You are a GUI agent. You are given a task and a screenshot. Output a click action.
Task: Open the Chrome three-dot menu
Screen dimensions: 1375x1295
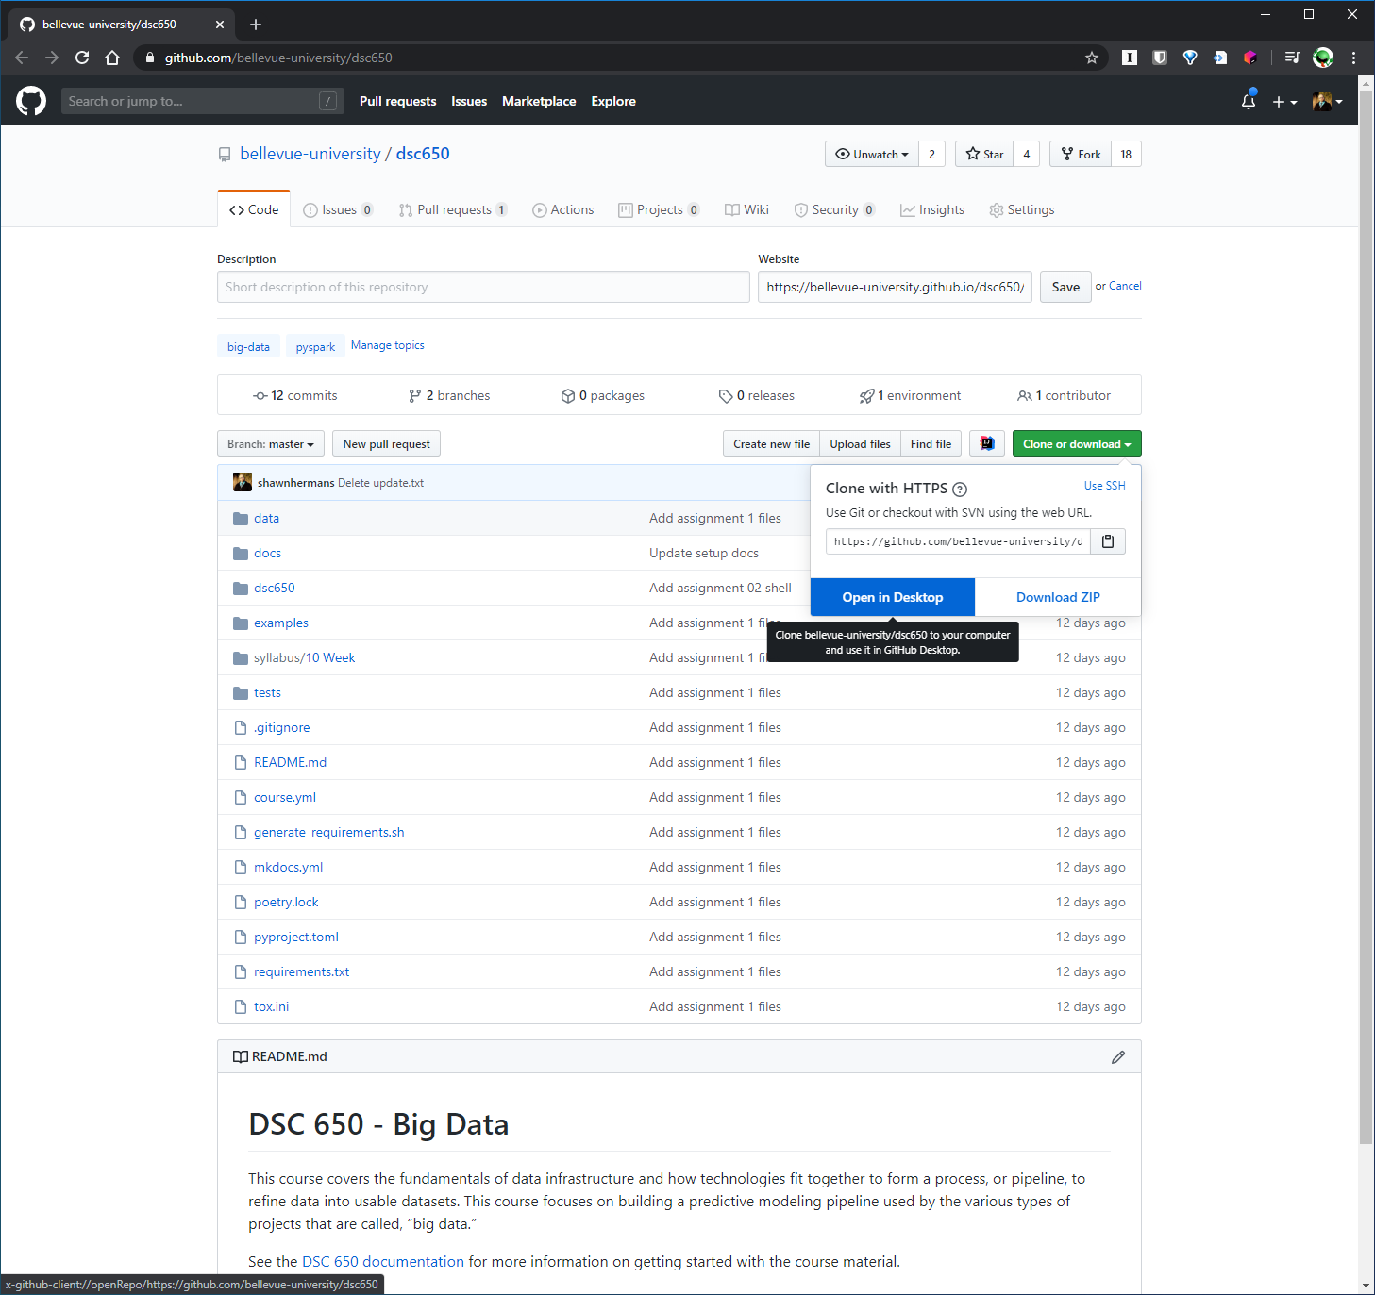click(x=1354, y=58)
